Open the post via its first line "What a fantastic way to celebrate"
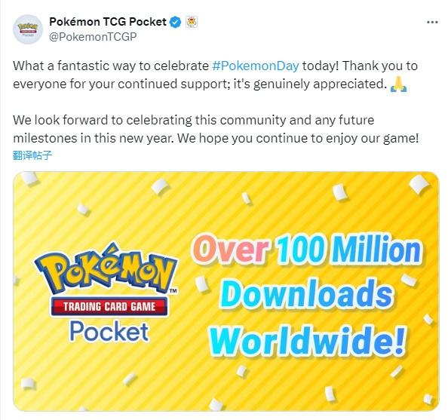 [111, 66]
